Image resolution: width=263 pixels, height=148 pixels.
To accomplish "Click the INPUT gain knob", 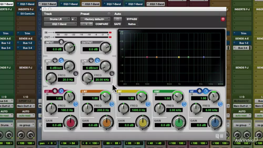I will (70, 48).
